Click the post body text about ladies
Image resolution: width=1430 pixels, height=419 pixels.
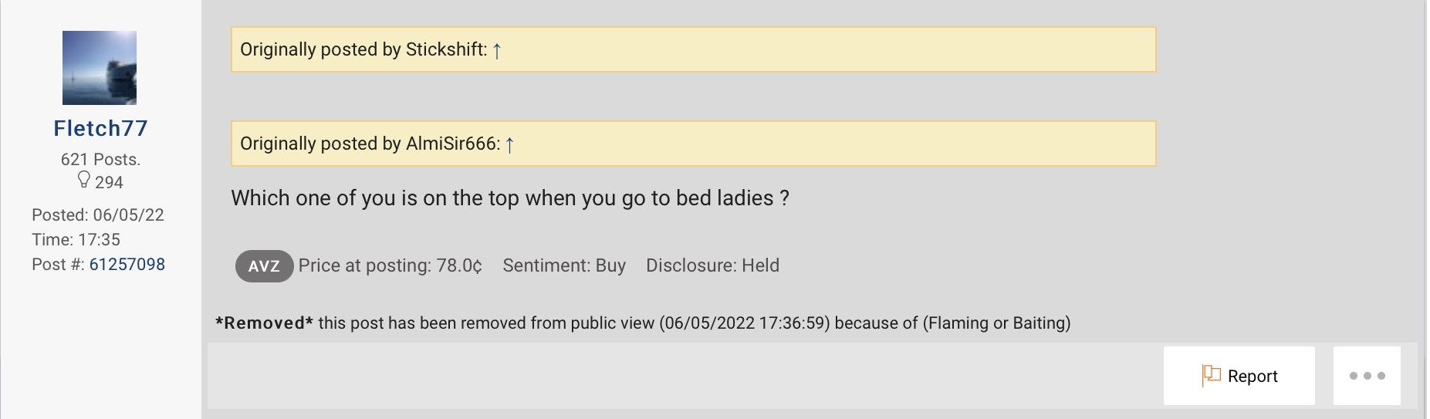coord(509,198)
